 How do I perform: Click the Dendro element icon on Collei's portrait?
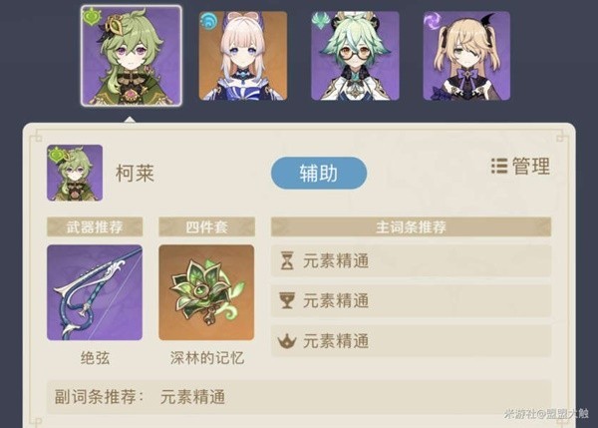point(92,18)
